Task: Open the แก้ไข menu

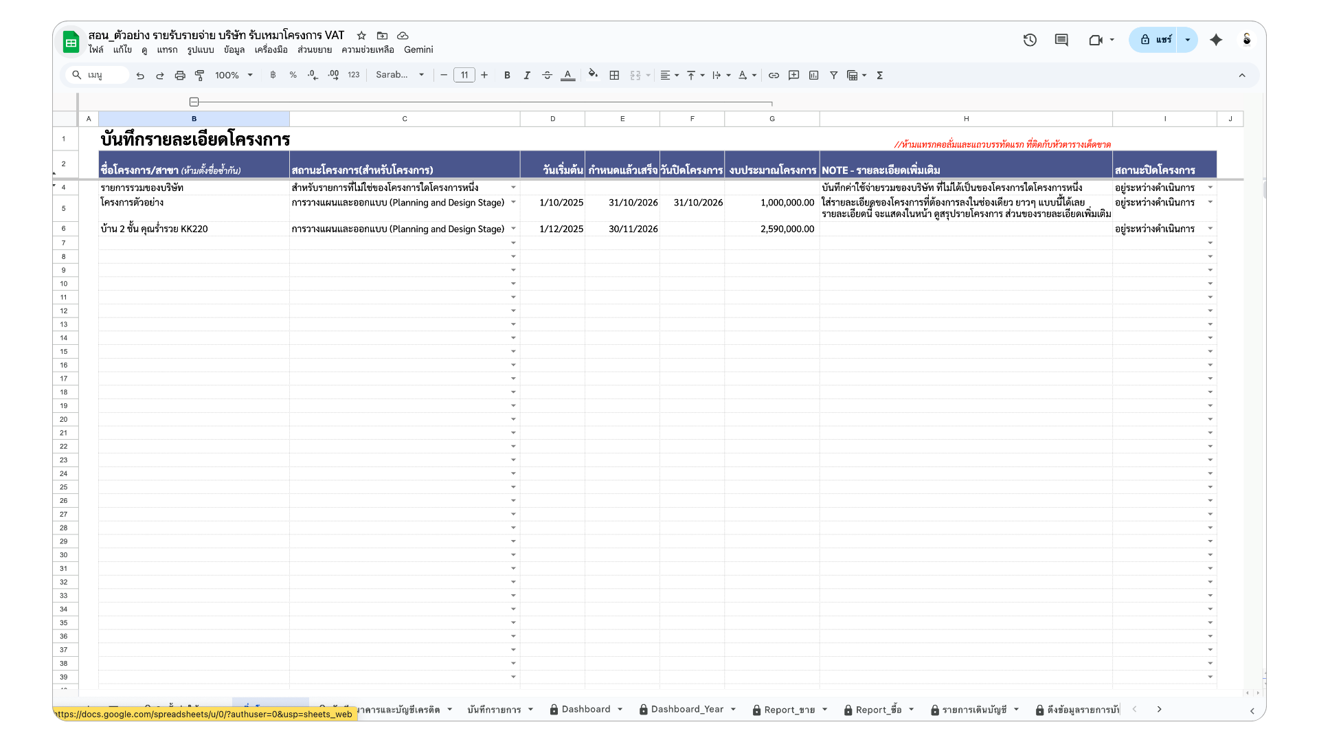Action: tap(122, 49)
